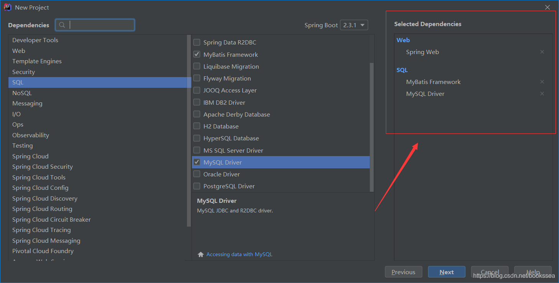Check the H2 Database checkbox
559x283 pixels.
pyautogui.click(x=197, y=126)
